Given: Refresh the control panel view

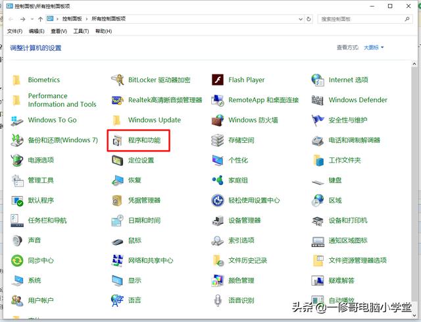Looking at the screenshot, I should [309, 19].
